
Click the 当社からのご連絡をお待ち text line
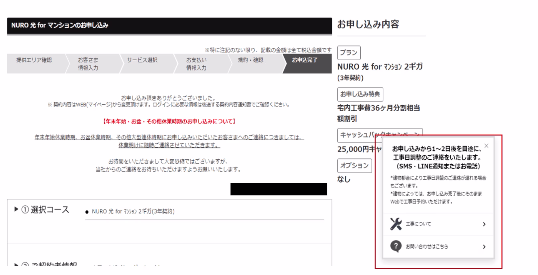click(168, 169)
